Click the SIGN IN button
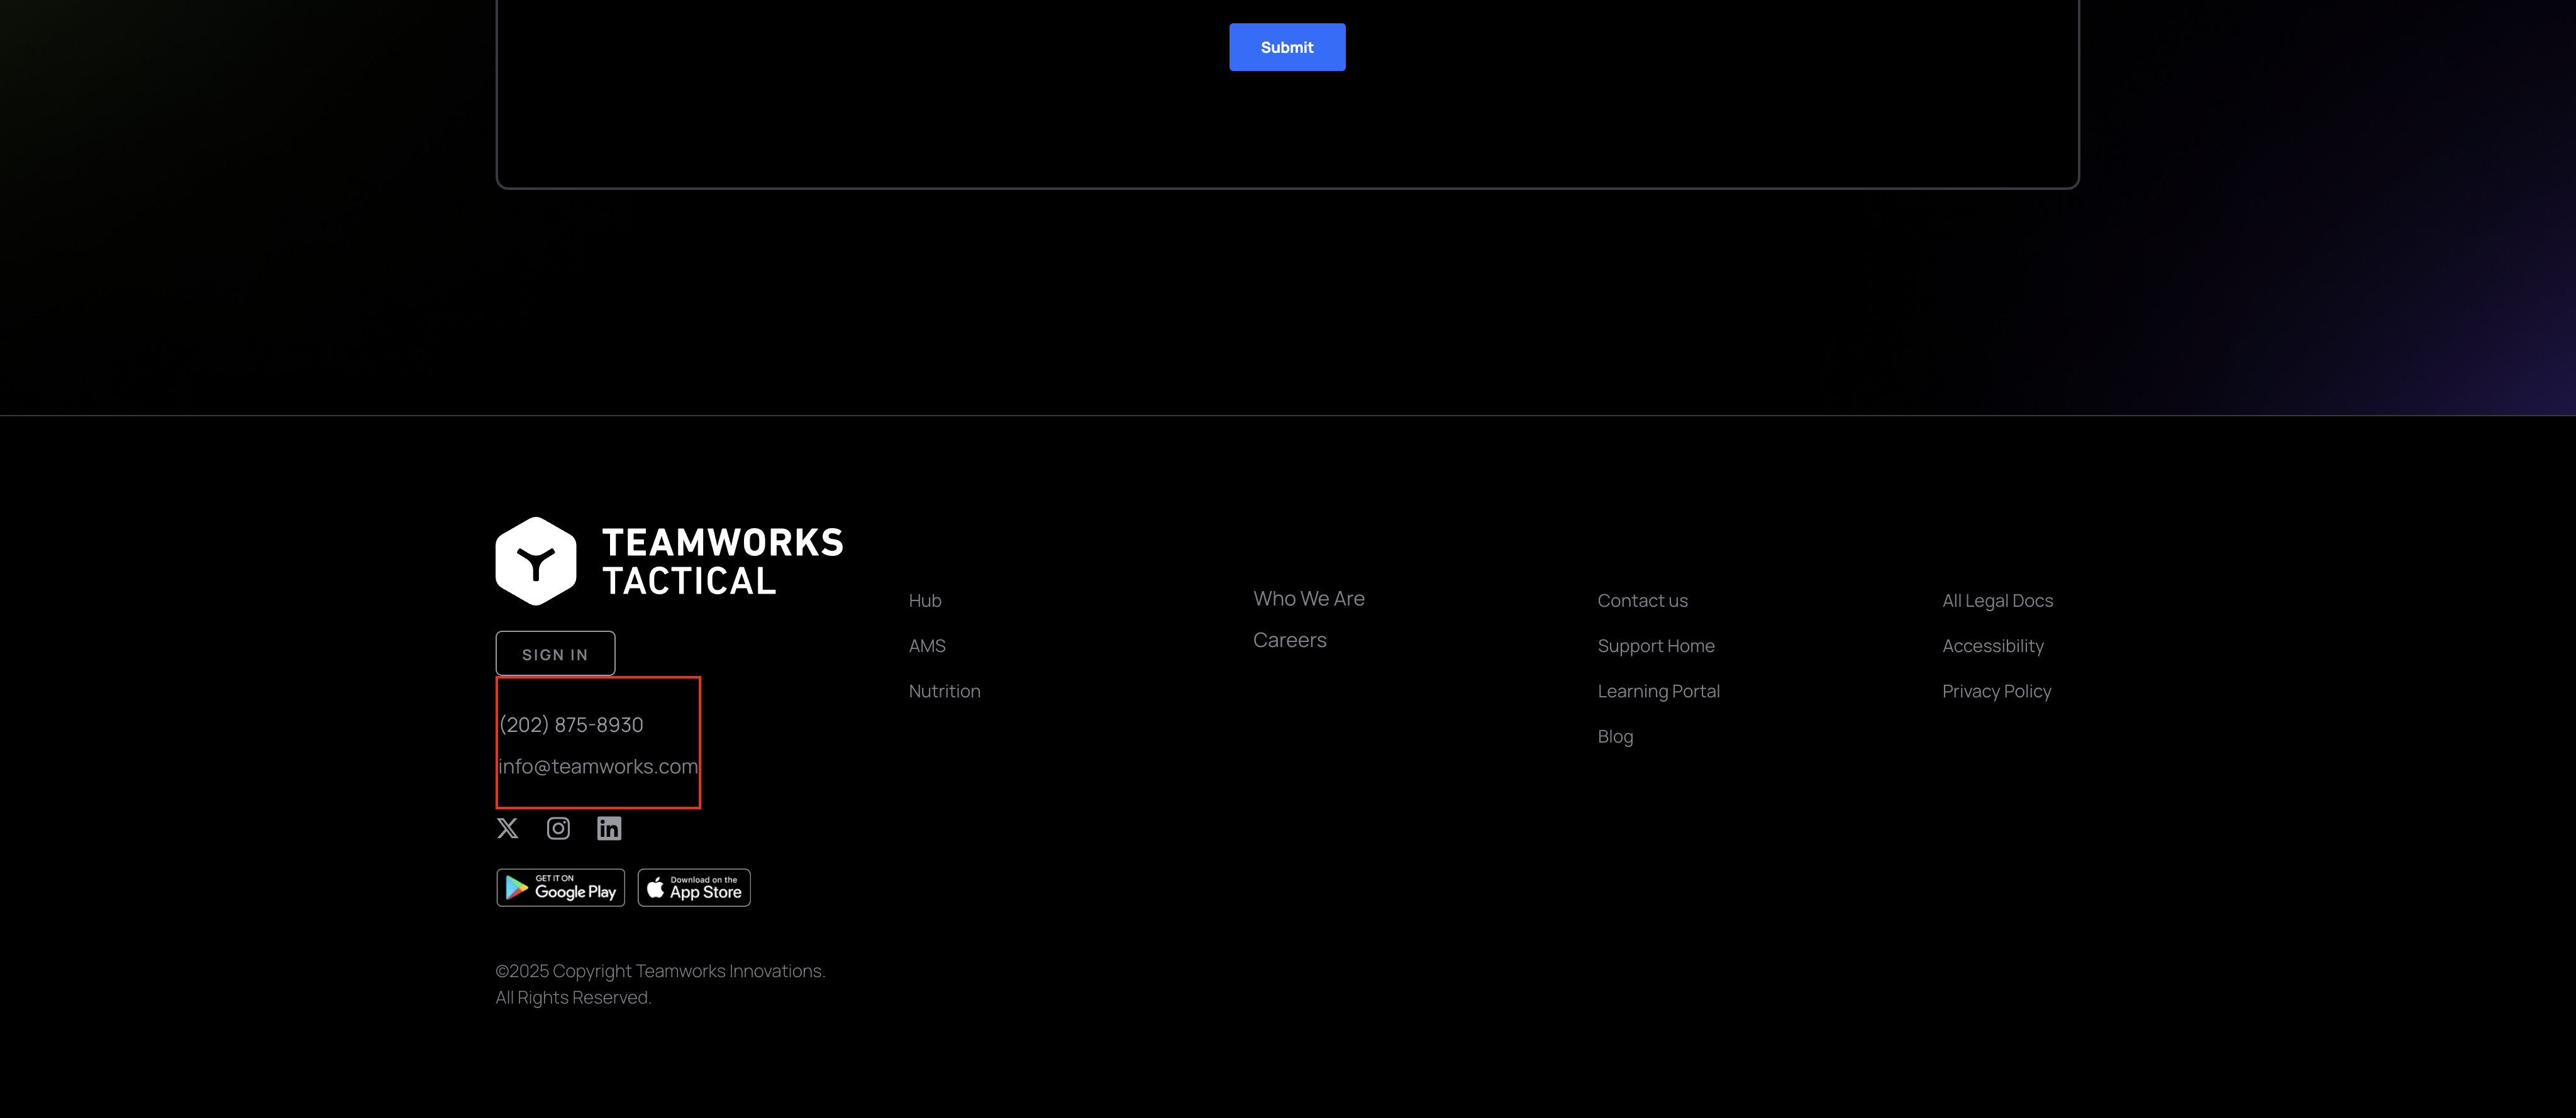 [555, 654]
